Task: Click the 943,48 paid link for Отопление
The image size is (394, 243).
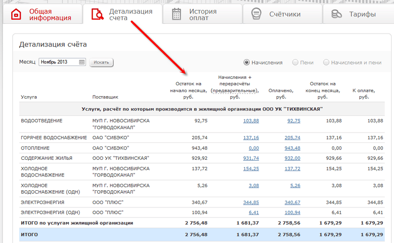Action: click(292, 148)
